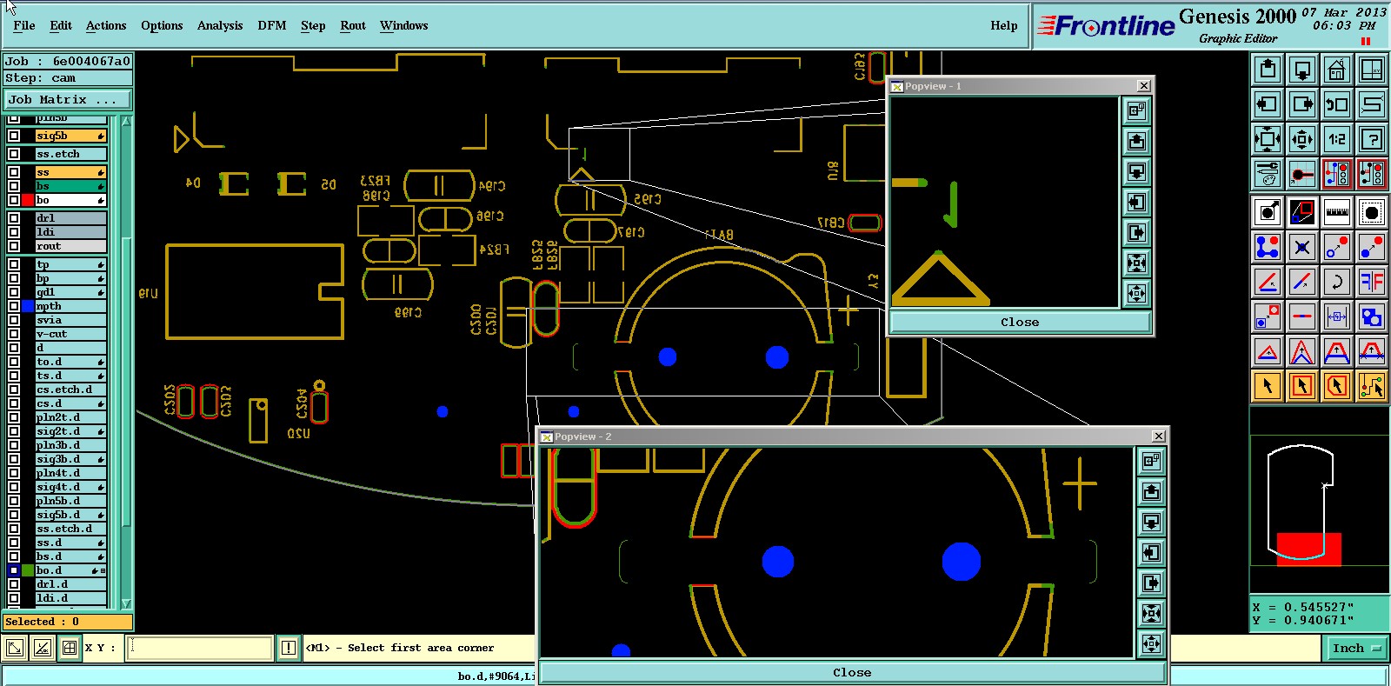The height and width of the screenshot is (686, 1391).
Task: Open the Inch units dropdown
Action: point(1355,648)
